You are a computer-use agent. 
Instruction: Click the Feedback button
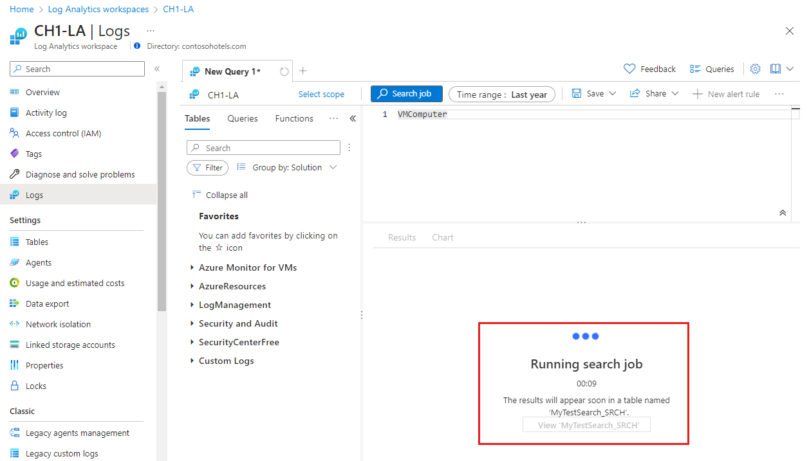pos(650,69)
